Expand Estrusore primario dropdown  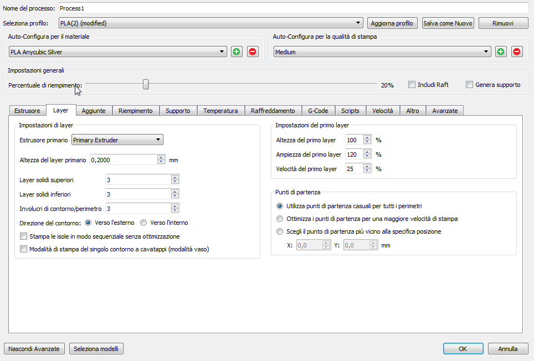pyautogui.click(x=117, y=140)
